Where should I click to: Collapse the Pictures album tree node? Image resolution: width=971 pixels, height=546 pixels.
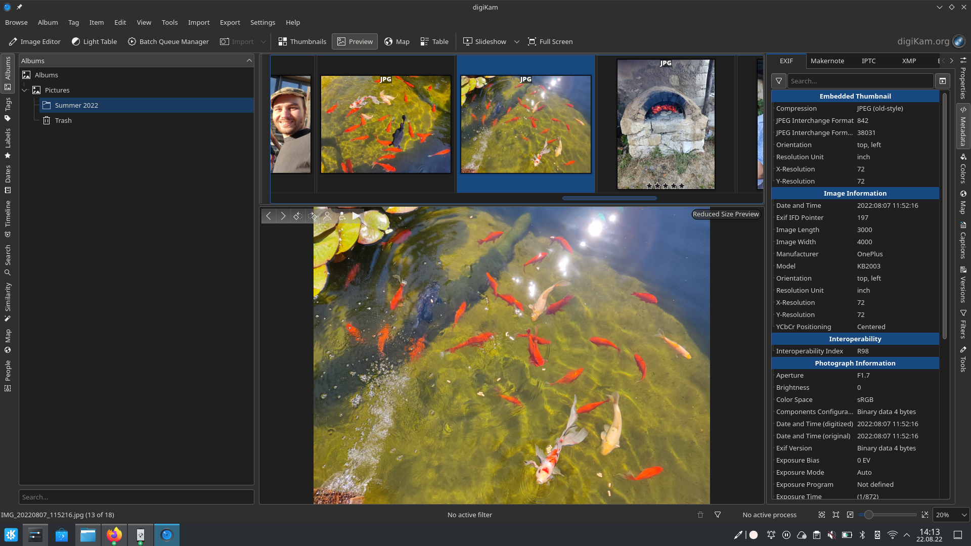24,90
